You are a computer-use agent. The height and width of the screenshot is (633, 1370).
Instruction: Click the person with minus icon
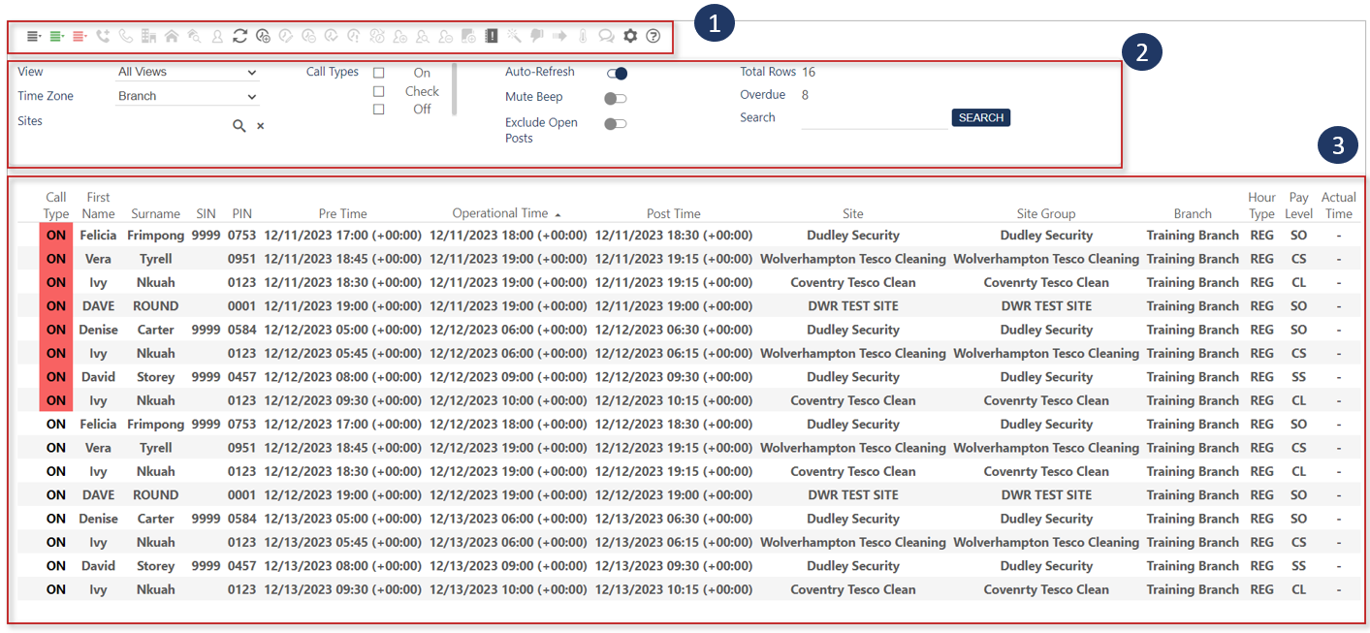tap(445, 36)
